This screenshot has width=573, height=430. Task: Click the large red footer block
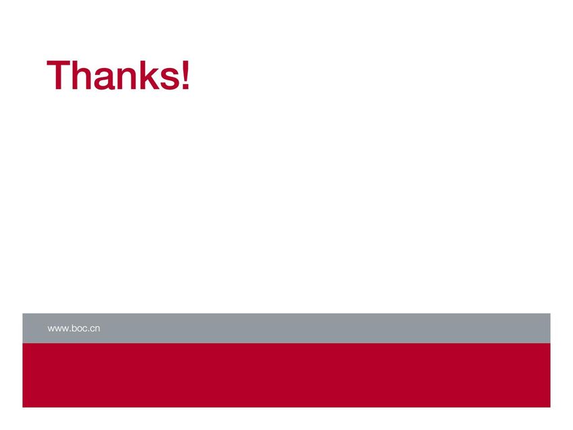click(x=286, y=375)
